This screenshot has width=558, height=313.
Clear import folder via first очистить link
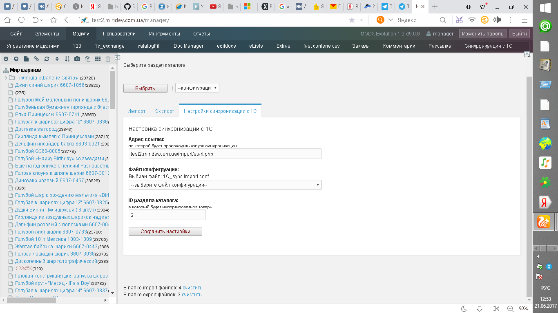(x=192, y=288)
